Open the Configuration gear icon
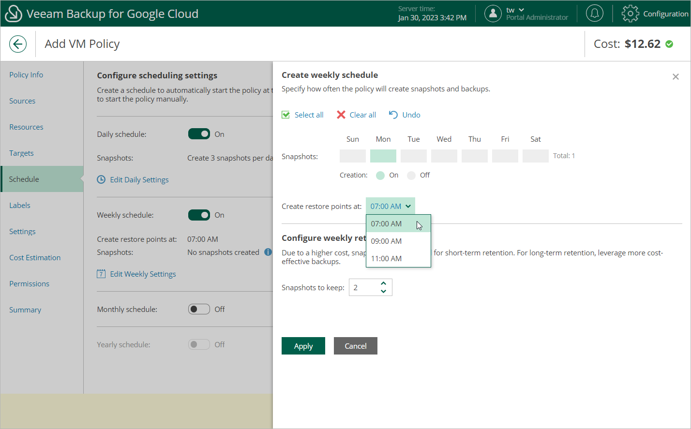691x429 pixels. click(x=630, y=14)
